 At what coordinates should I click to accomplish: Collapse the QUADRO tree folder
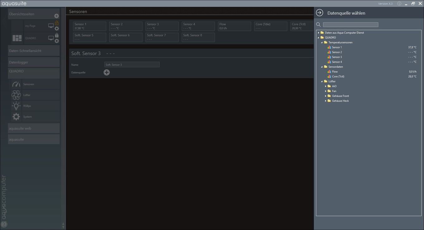(x=319, y=37)
